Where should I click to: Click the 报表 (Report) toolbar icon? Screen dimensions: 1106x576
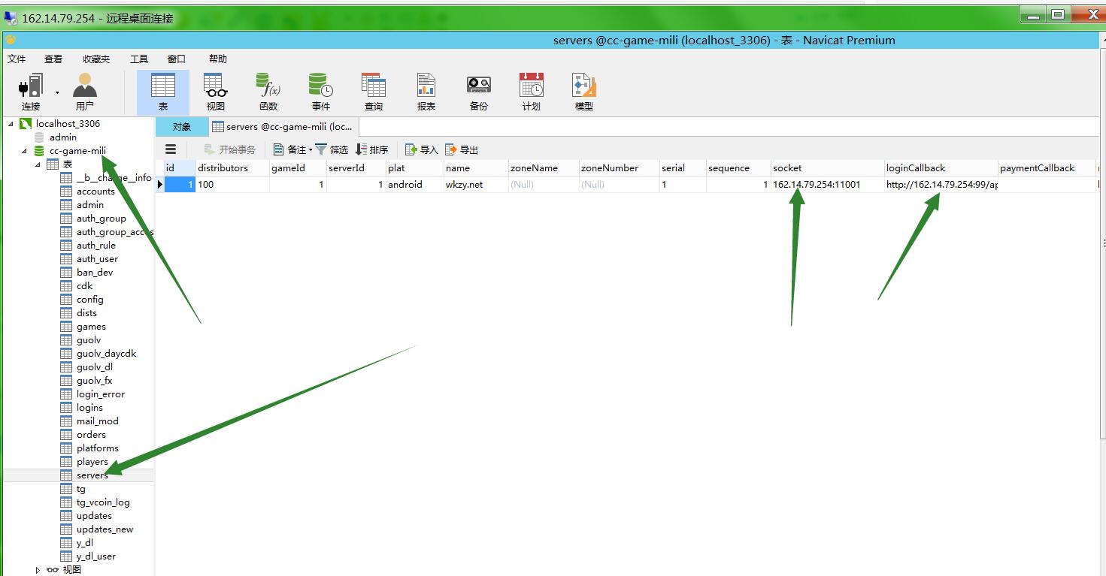[x=426, y=91]
